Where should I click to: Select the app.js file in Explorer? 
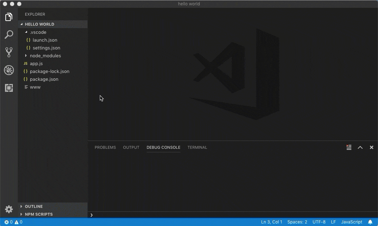(x=36, y=63)
